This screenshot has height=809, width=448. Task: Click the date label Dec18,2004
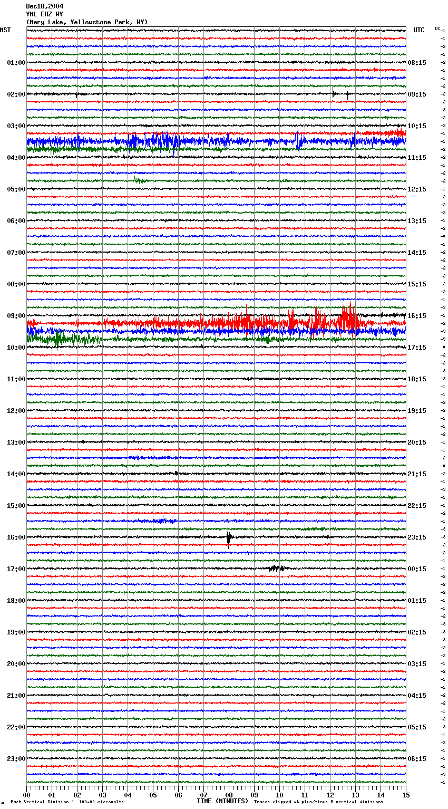(x=44, y=6)
